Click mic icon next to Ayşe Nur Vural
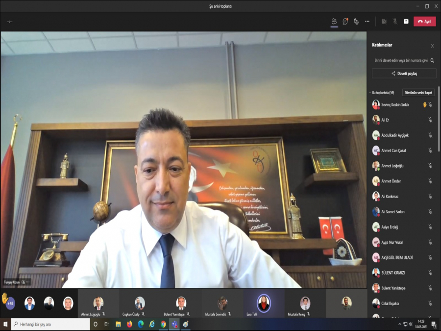Screen dimensions: 441x331 (430, 242)
